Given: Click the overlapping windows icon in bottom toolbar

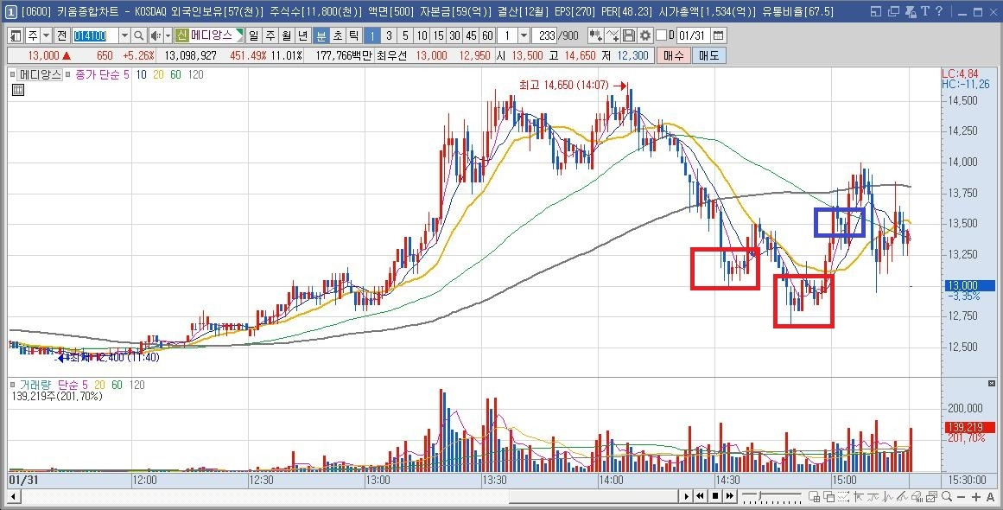Looking at the screenshot, I should (x=829, y=496).
